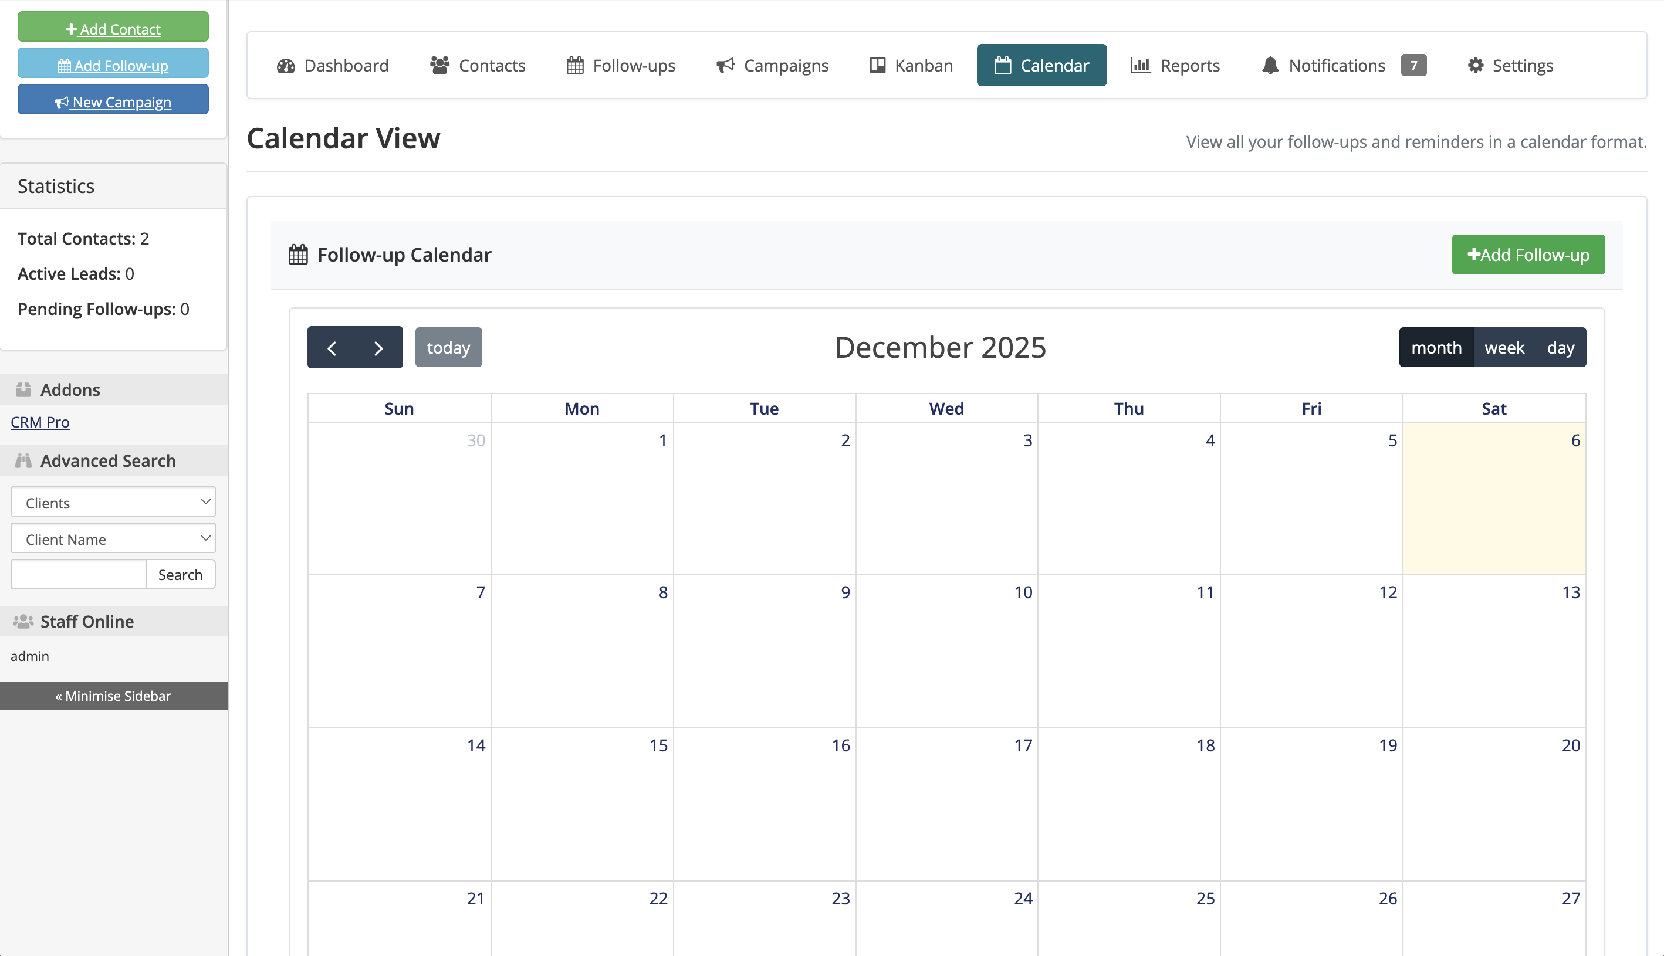
Task: Click the green Add Follow-up button
Action: click(x=1528, y=255)
